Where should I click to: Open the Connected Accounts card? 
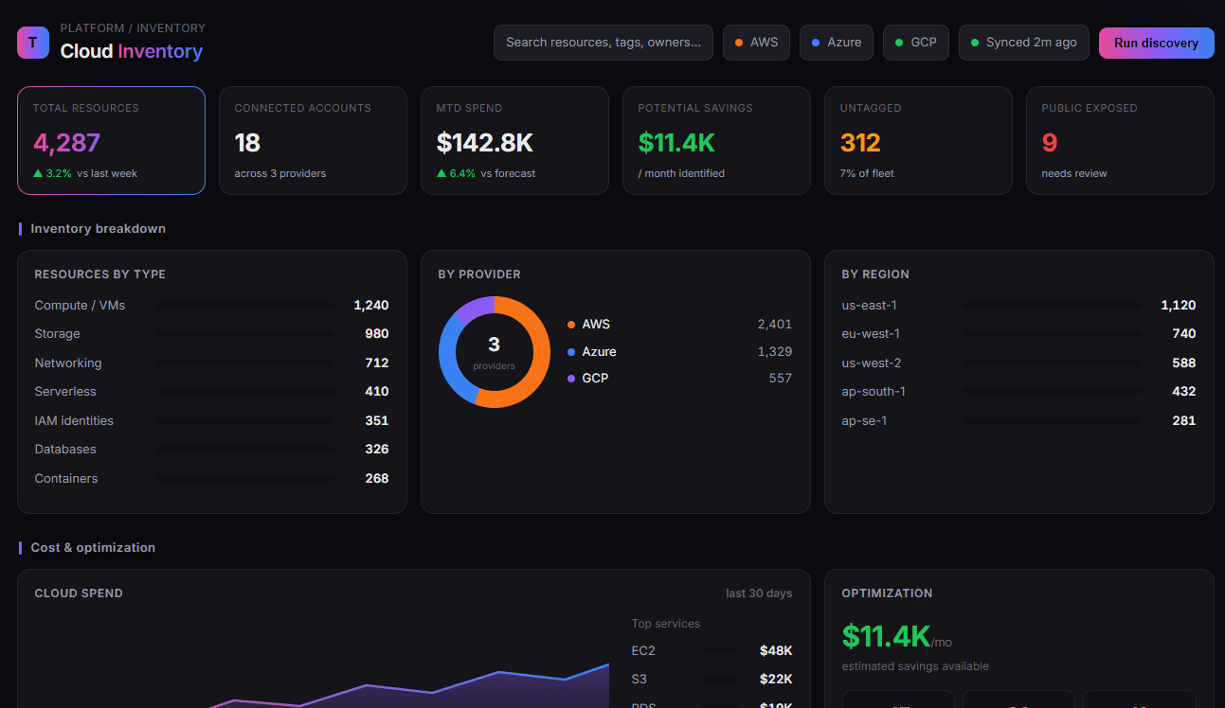pyautogui.click(x=313, y=140)
